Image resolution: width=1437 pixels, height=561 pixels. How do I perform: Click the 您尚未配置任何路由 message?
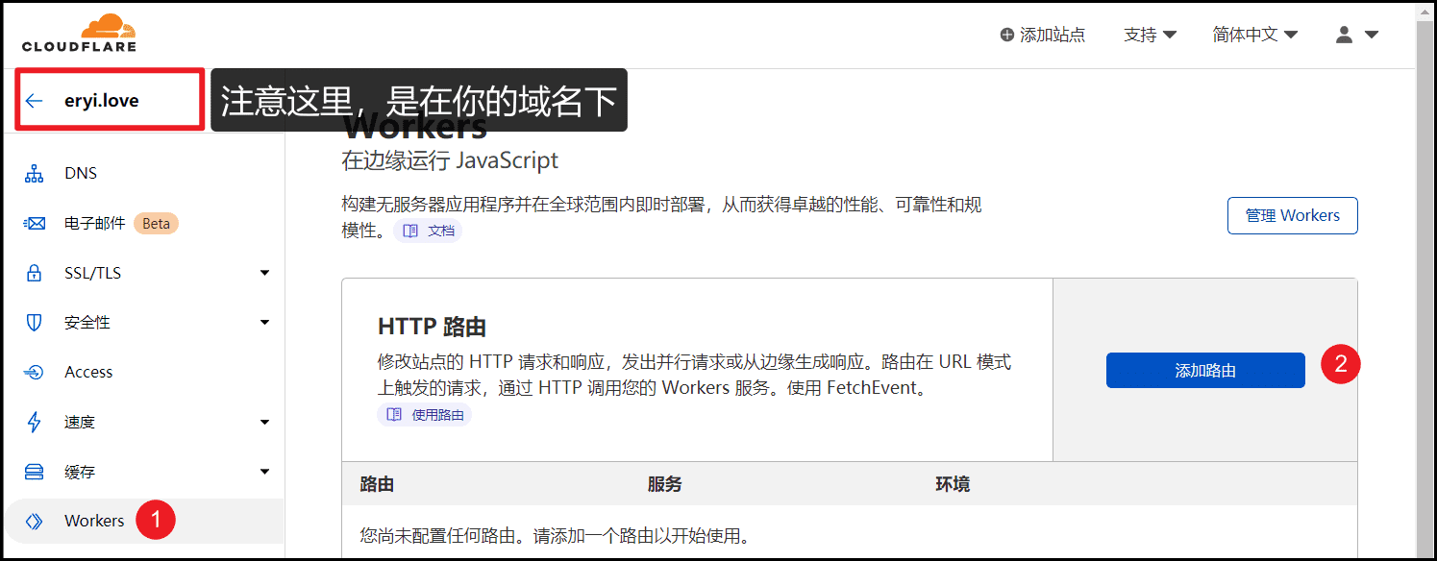pyautogui.click(x=555, y=535)
